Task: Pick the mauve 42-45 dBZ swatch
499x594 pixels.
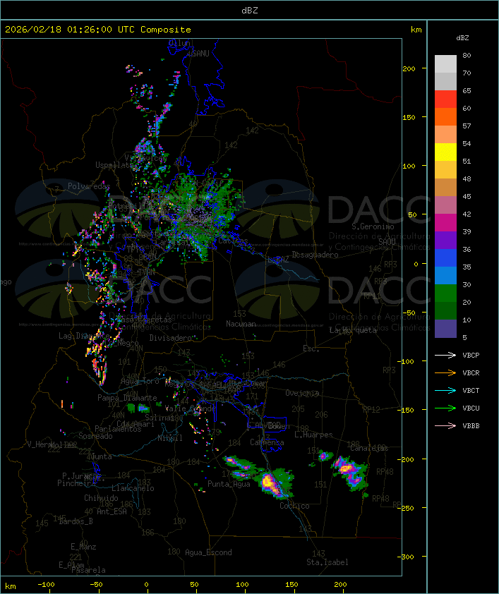Action: pyautogui.click(x=445, y=205)
